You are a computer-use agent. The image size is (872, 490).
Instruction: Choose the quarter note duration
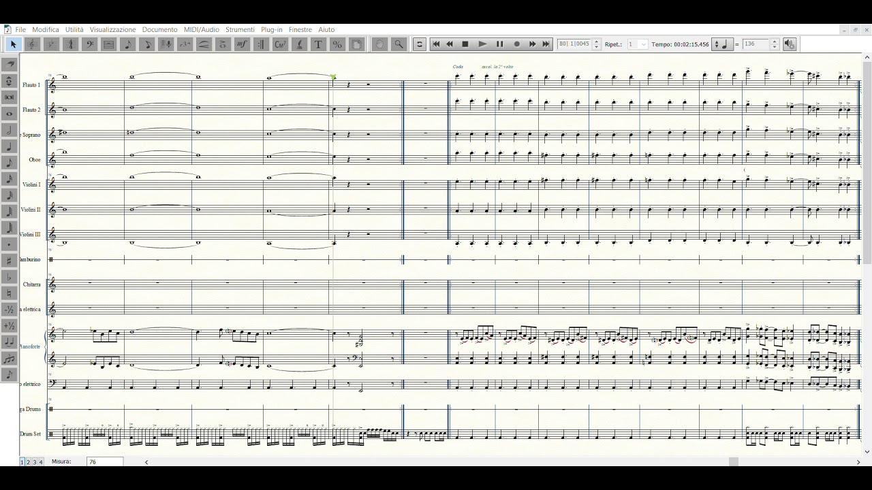tap(10, 146)
